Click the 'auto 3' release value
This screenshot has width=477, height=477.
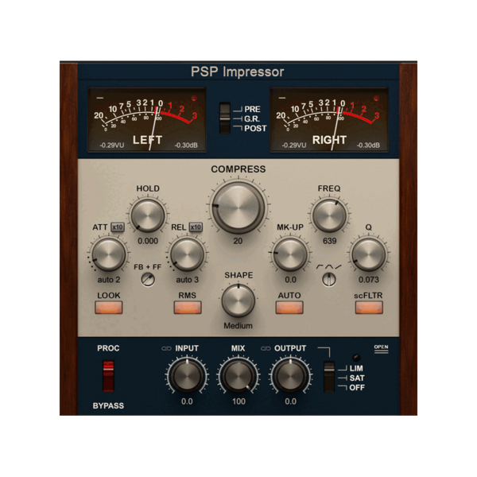click(187, 280)
